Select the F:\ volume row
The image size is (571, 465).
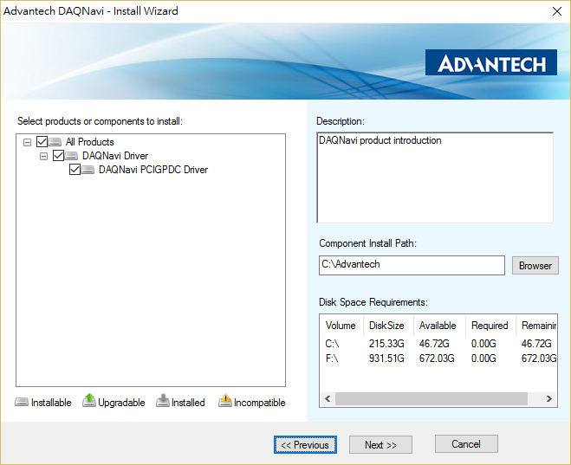click(438, 358)
